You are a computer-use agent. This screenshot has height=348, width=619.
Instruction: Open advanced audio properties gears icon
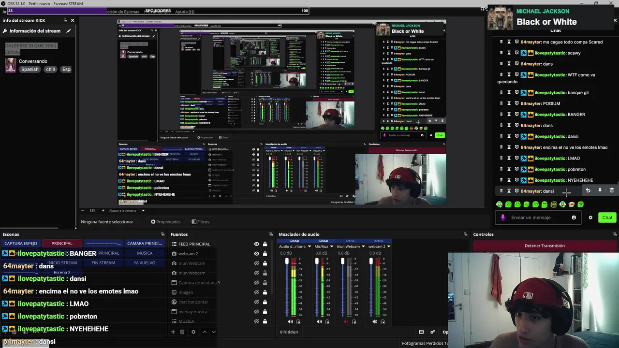pos(432,332)
